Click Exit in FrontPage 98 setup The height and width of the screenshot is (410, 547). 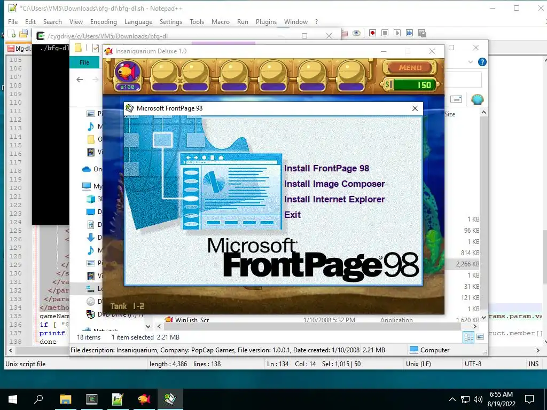pos(292,215)
